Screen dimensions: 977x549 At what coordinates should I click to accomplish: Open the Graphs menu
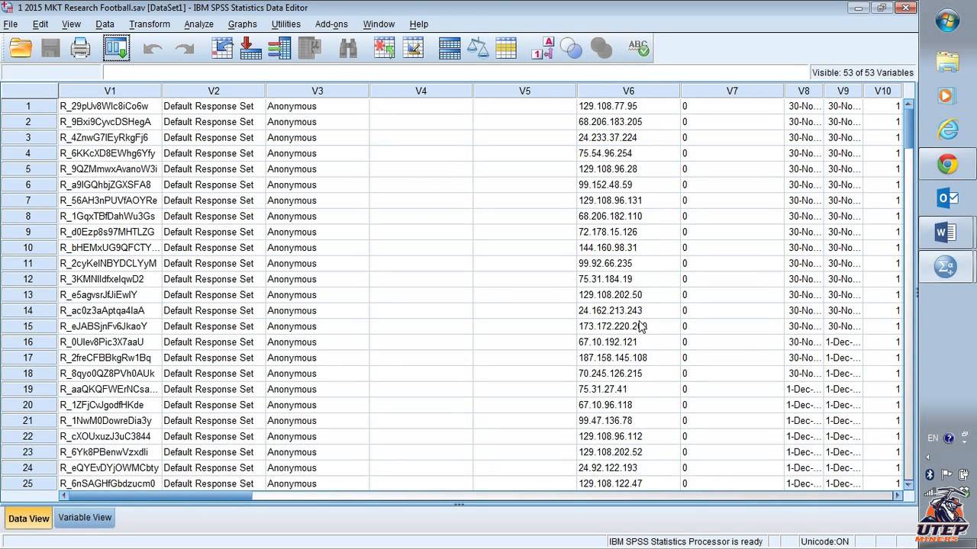[243, 24]
